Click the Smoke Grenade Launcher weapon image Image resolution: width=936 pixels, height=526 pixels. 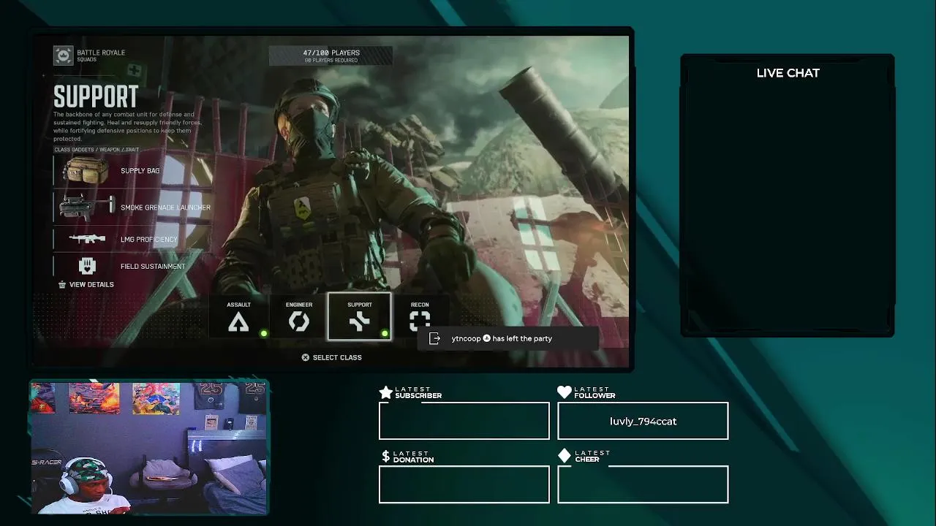(86, 207)
